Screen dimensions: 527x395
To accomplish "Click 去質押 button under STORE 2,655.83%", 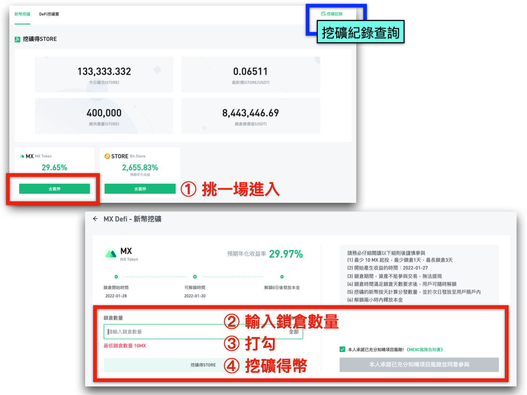I will coord(140,188).
